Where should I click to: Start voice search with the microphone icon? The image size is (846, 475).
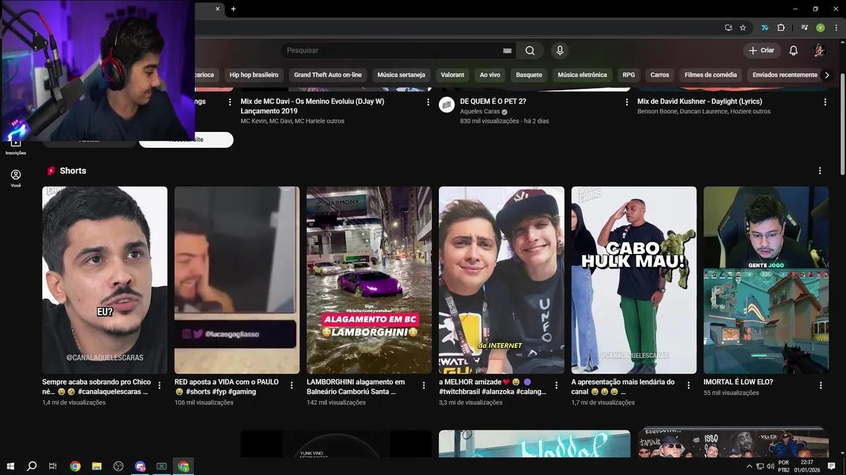click(560, 50)
